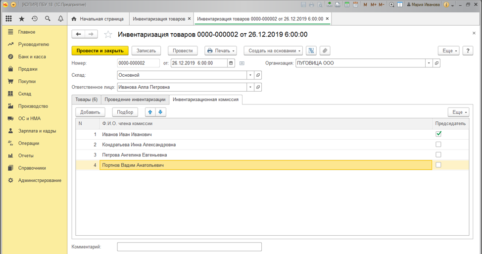The height and width of the screenshot is (254, 482).
Task: Mark Портнов Вадим Анатольевич as chairman
Action: [x=438, y=165]
